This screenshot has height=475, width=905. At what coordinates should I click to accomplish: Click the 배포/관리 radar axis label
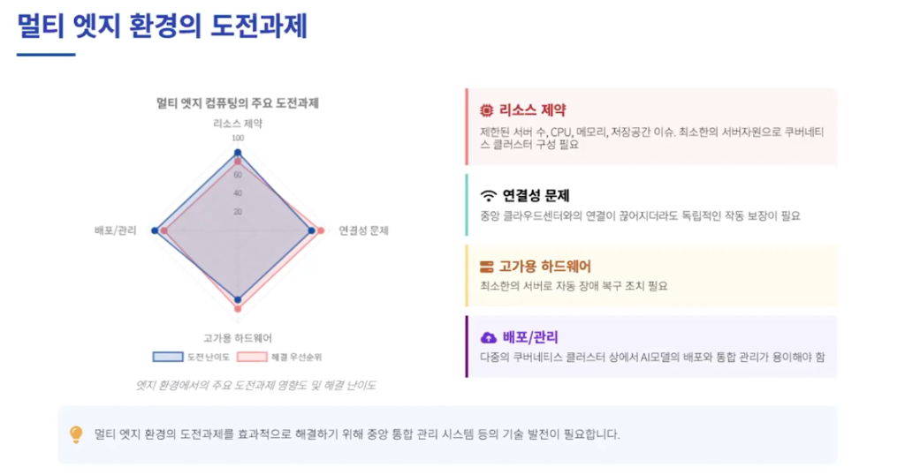click(116, 230)
